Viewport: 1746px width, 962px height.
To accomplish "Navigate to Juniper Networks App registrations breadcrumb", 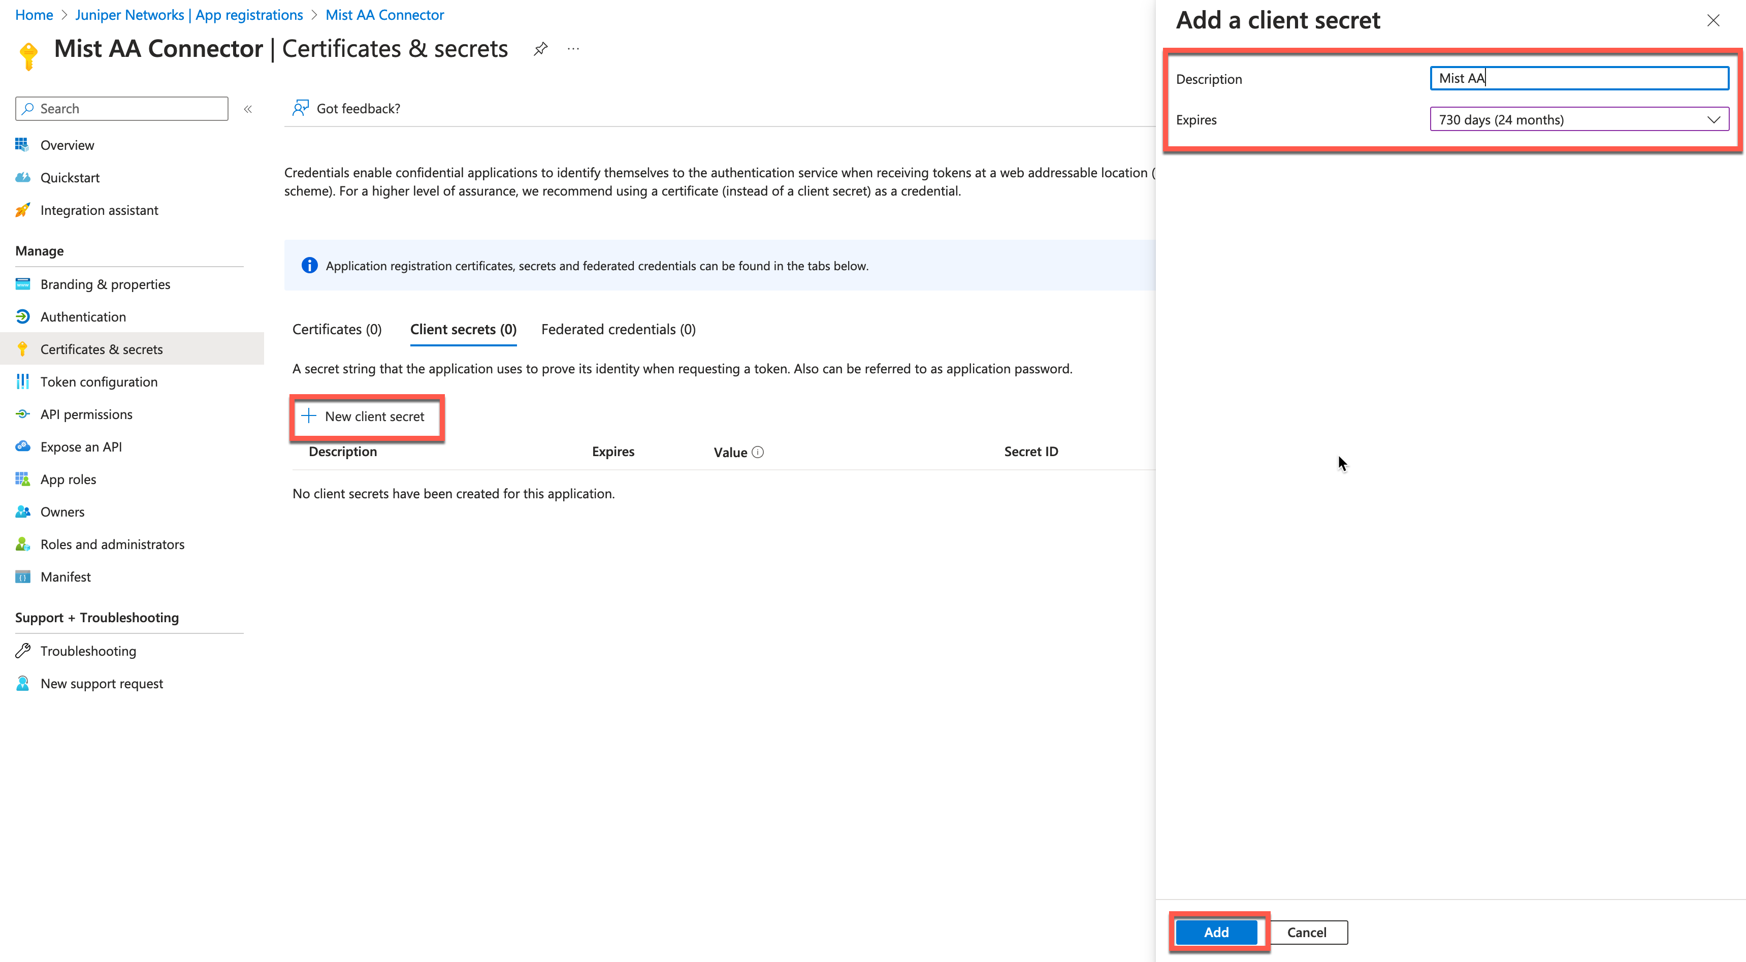I will pyautogui.click(x=189, y=15).
